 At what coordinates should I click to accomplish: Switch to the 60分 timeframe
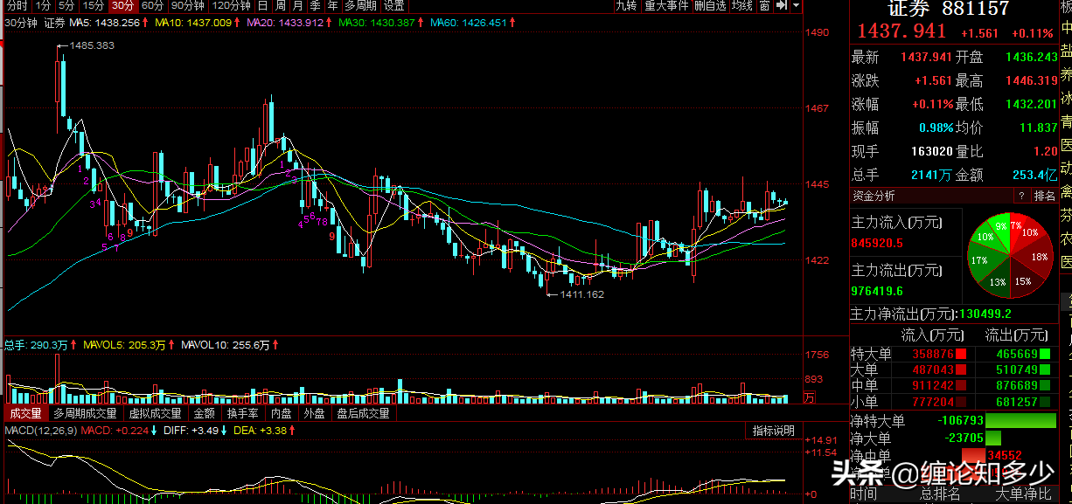152,5
